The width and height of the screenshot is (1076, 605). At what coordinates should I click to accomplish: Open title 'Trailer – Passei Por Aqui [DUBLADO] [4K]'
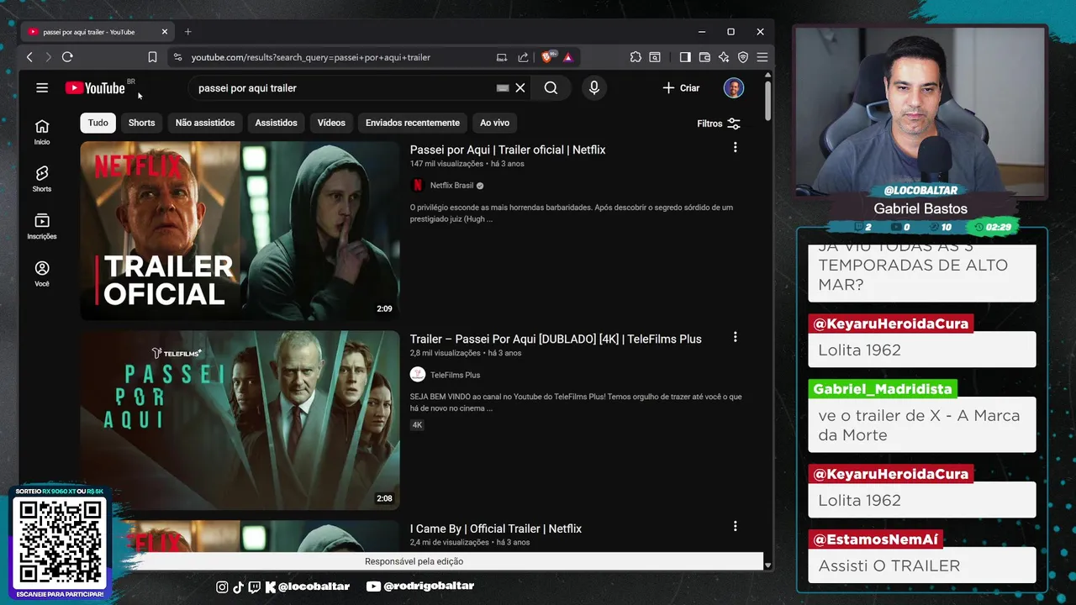point(556,339)
